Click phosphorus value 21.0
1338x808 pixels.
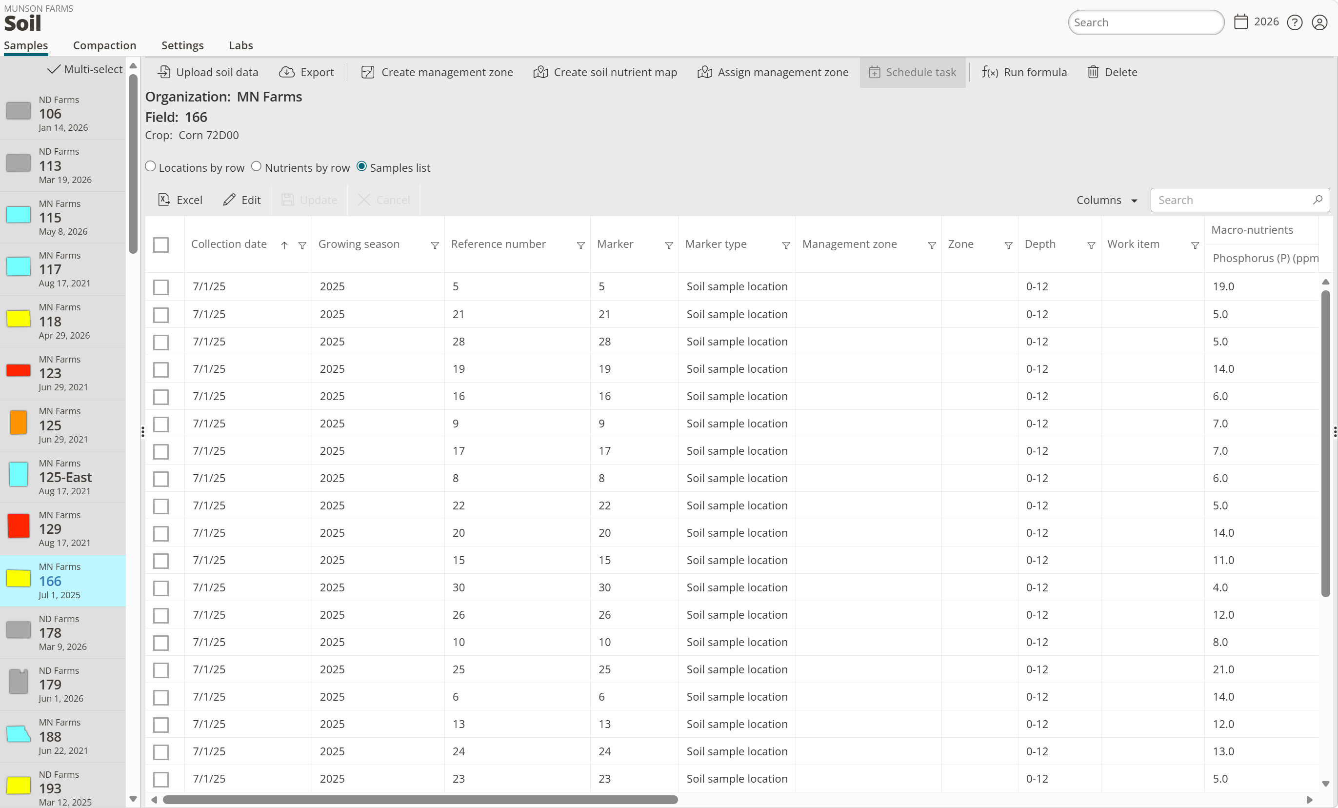point(1223,669)
